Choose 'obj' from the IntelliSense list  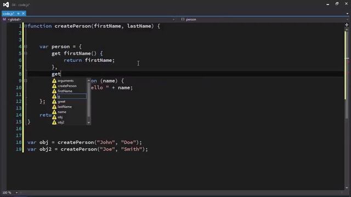(x=60, y=117)
